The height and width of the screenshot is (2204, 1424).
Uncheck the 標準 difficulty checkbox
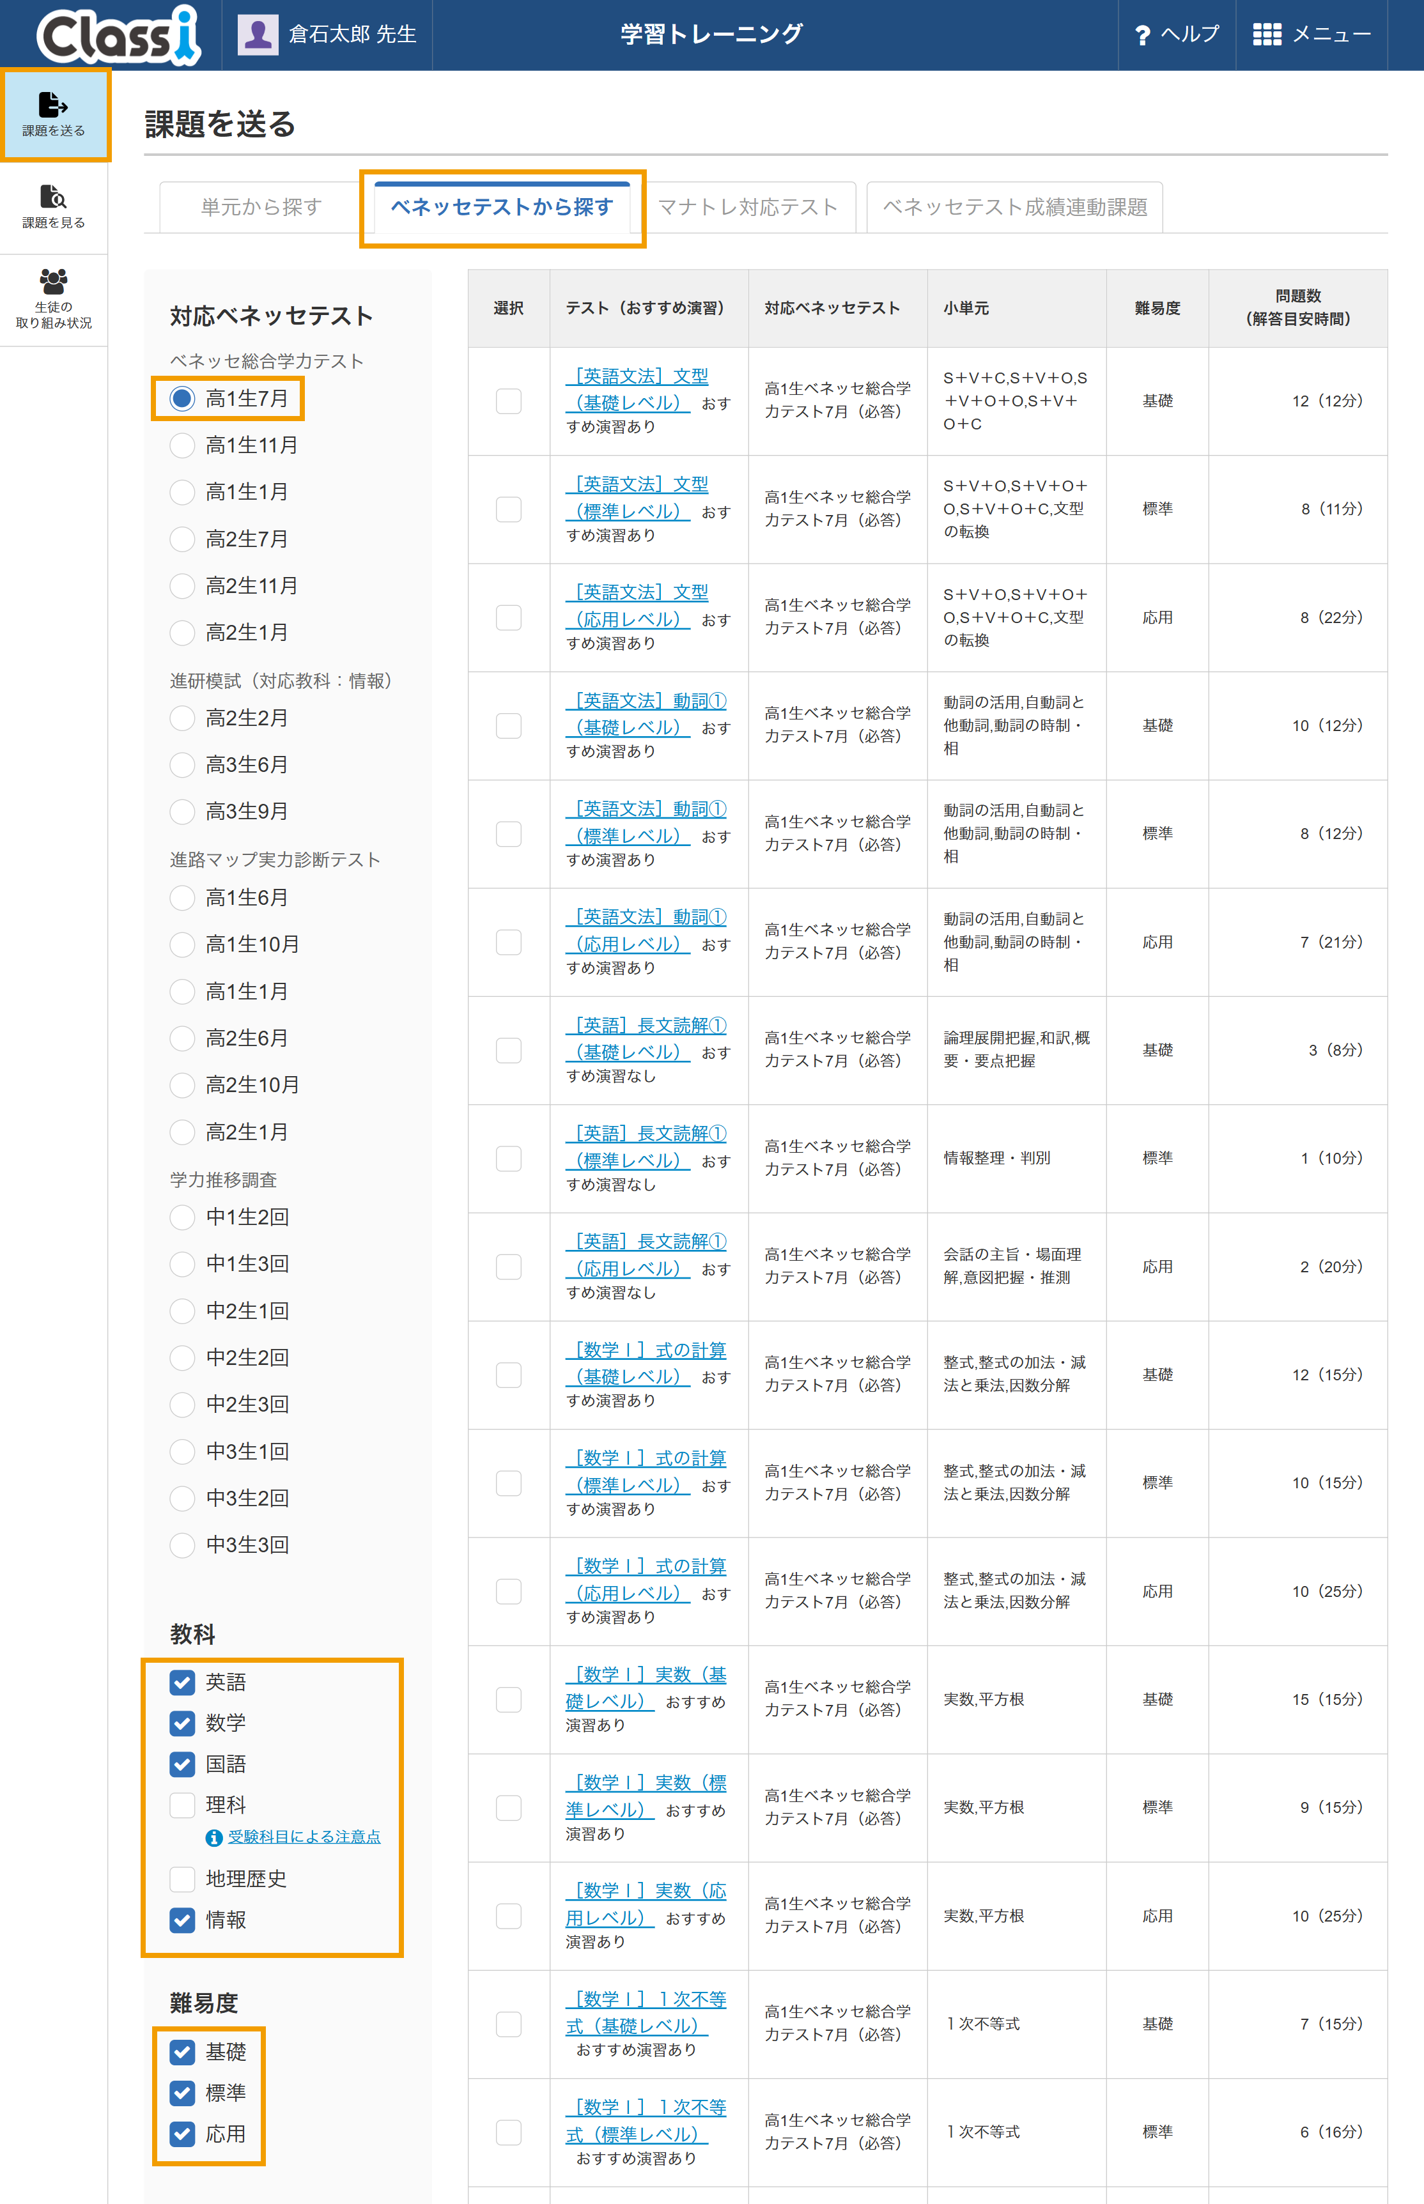[182, 2093]
